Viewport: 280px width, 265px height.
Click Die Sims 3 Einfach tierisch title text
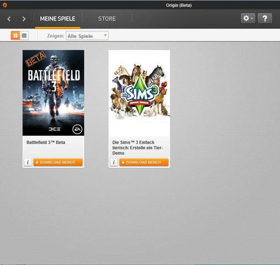click(138, 148)
